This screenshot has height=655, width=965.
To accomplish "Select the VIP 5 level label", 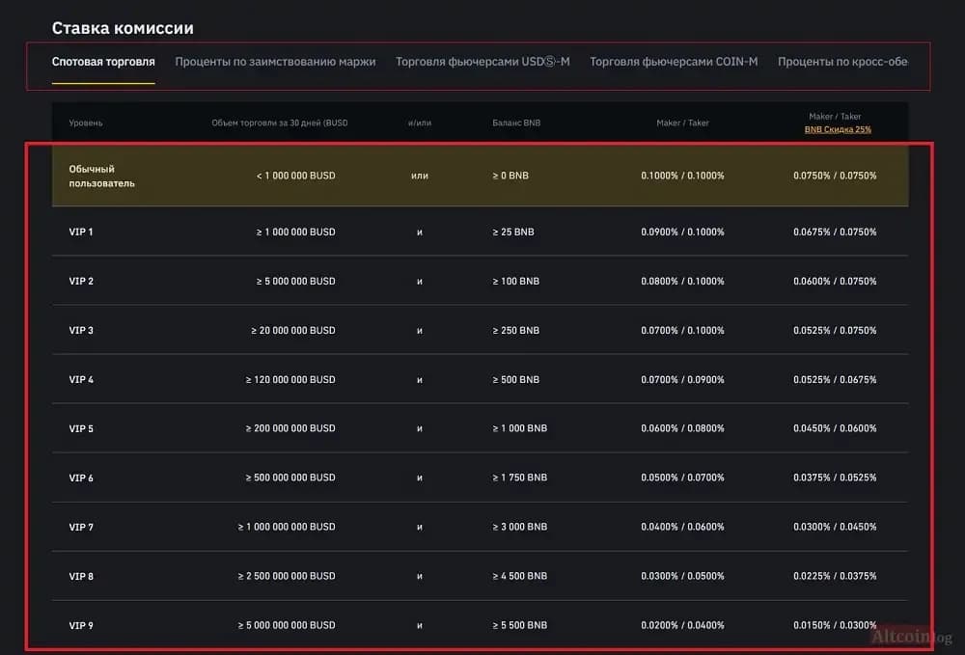I will coord(81,428).
